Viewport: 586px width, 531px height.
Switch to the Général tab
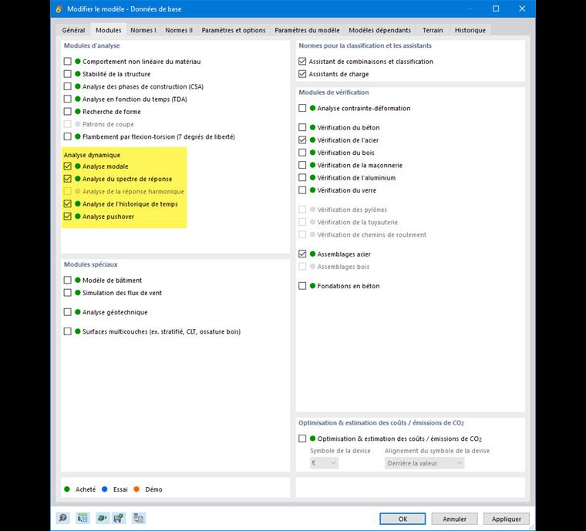73,30
